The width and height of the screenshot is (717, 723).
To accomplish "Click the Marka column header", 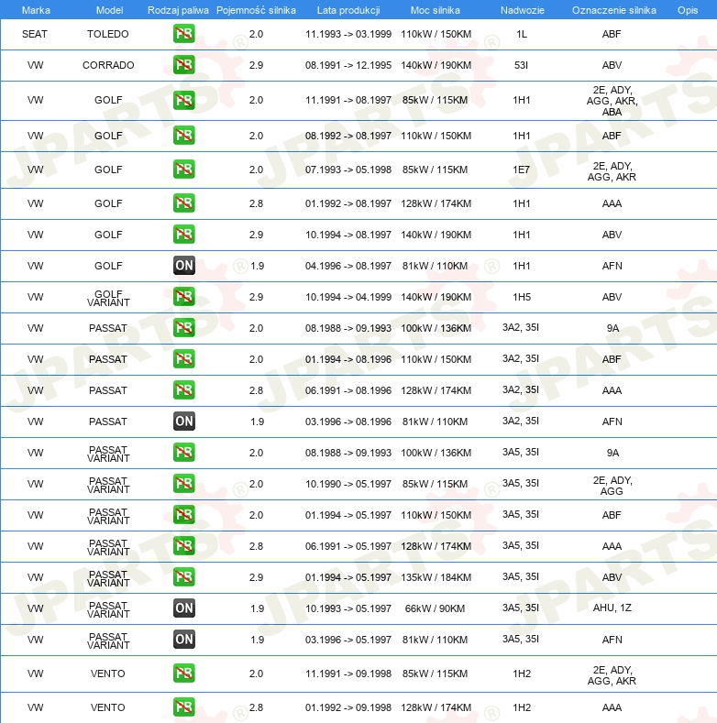I will tap(36, 10).
